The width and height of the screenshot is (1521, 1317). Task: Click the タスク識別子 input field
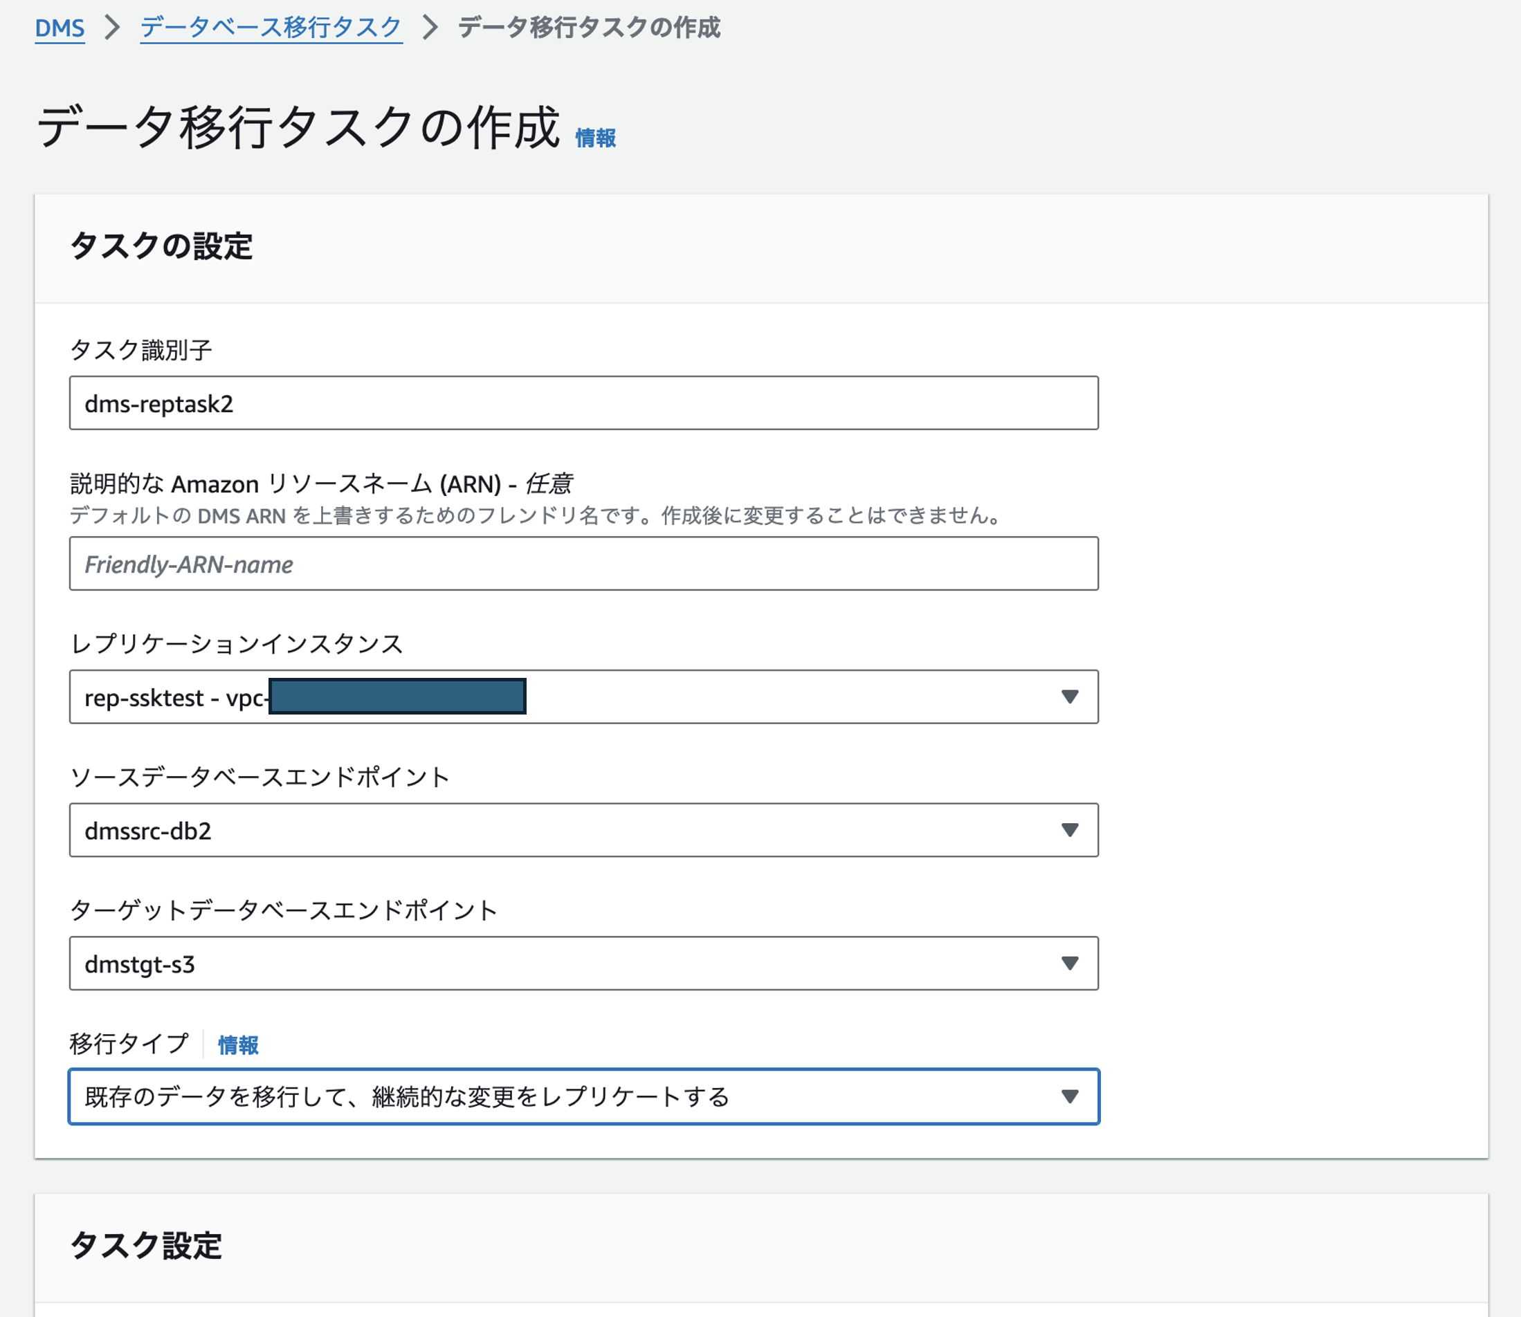(x=583, y=403)
